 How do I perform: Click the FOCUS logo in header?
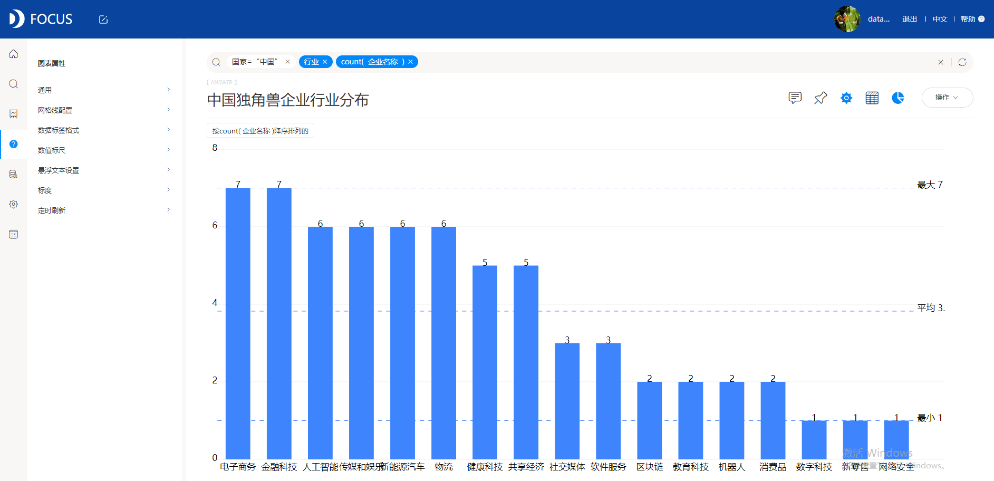click(x=41, y=19)
